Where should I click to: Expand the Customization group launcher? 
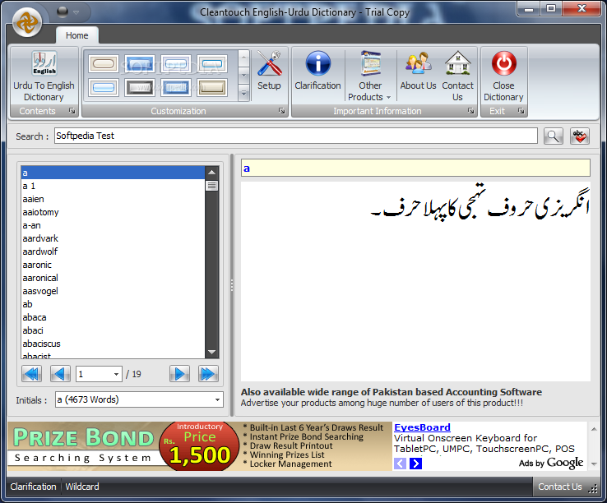tap(282, 111)
